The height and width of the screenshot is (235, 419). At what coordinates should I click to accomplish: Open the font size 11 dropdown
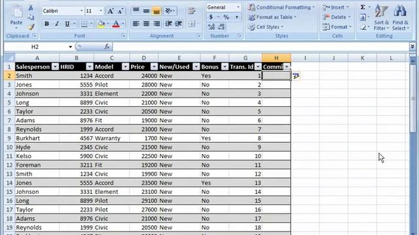click(x=101, y=11)
